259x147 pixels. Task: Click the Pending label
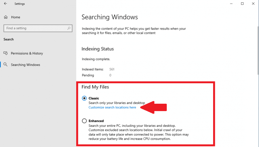tap(88, 75)
